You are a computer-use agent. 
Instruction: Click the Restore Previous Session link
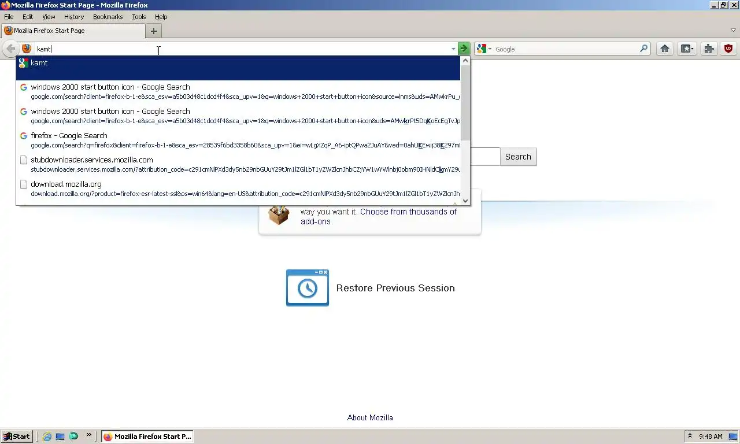pos(395,288)
